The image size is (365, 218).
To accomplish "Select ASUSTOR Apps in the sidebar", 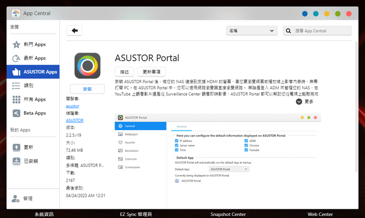I will coord(33,72).
